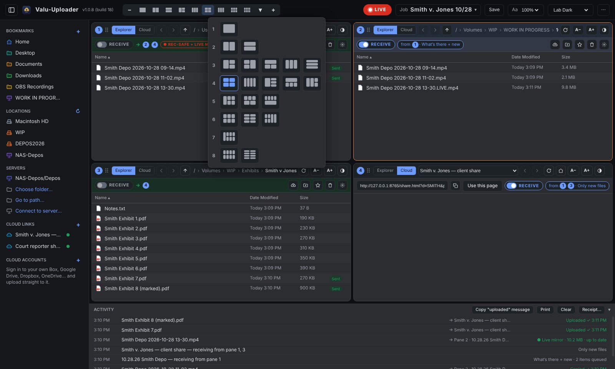Copy the share URL in pane 4
Viewport: 615px width, 369px height.
(455, 186)
